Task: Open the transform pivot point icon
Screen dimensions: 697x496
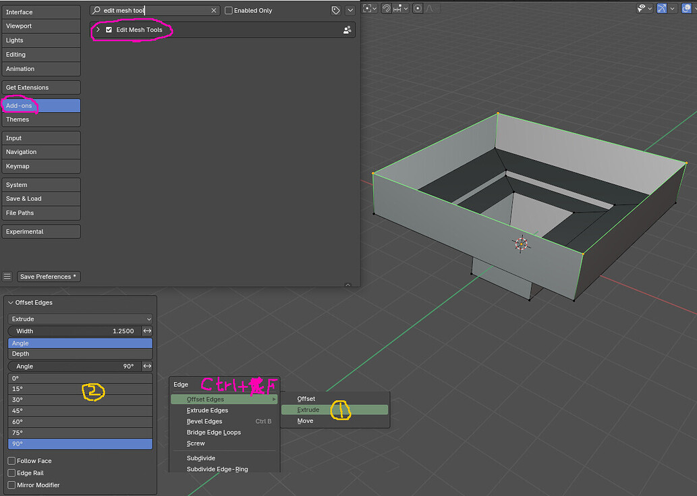Action: click(367, 8)
